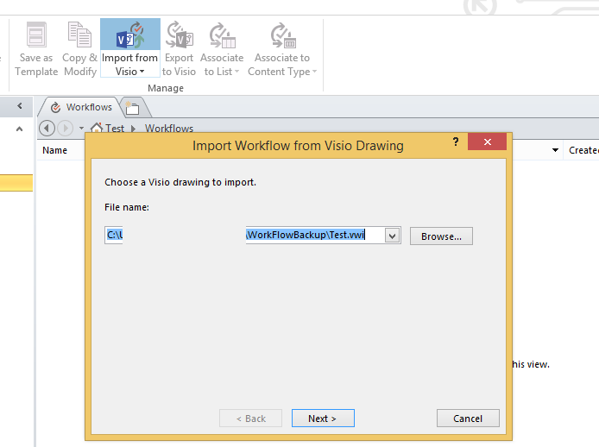
Task: Click Workflows breadcrumb item
Action: 169,129
